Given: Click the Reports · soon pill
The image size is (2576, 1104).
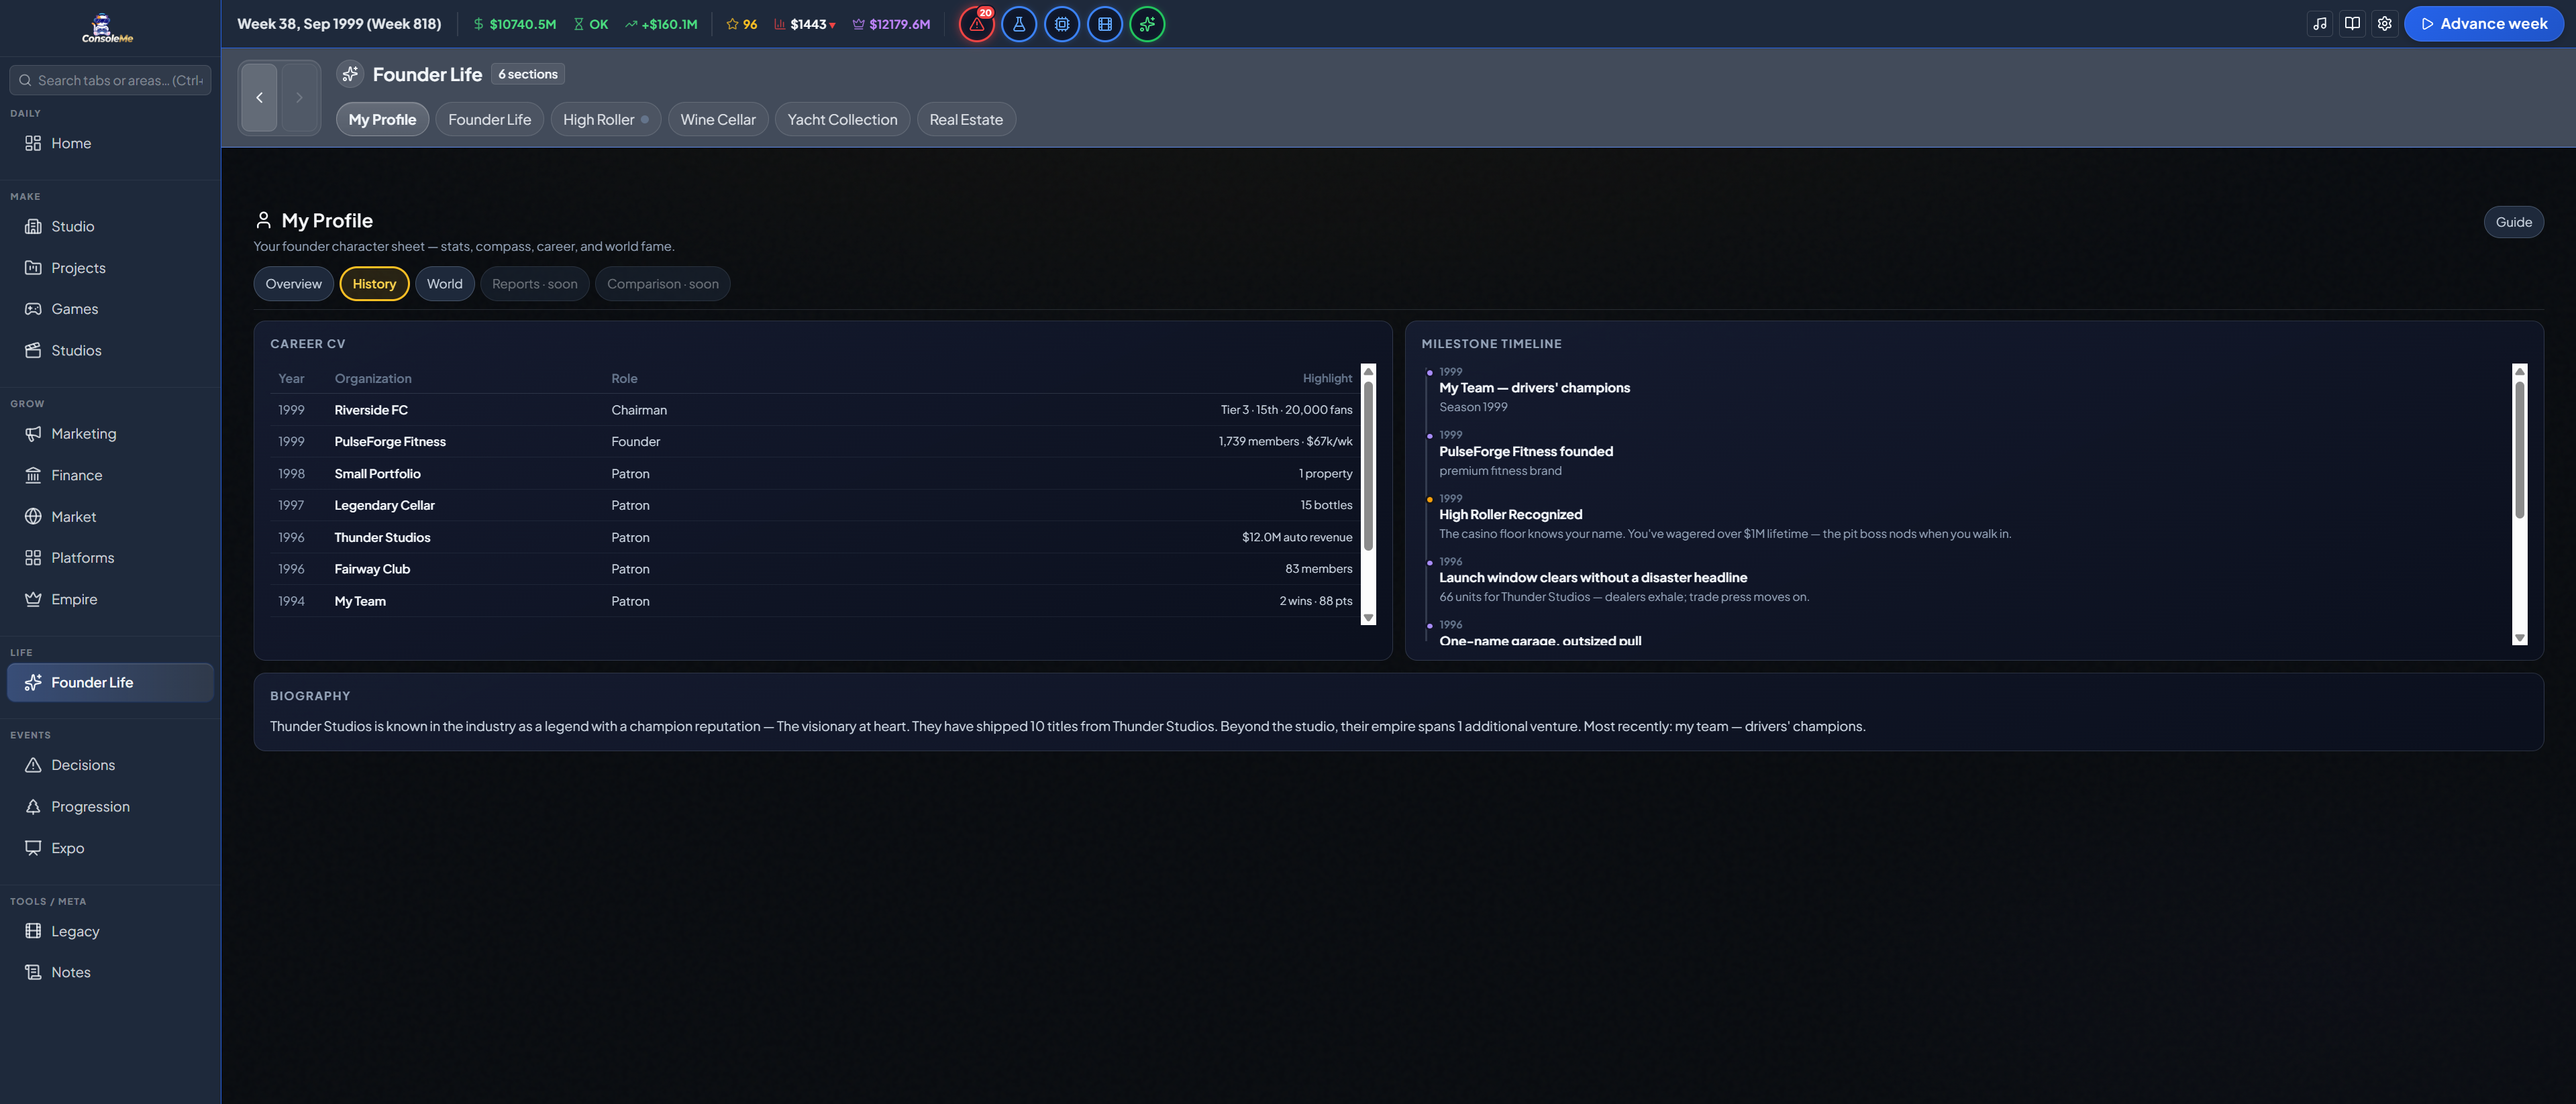Looking at the screenshot, I should (534, 284).
